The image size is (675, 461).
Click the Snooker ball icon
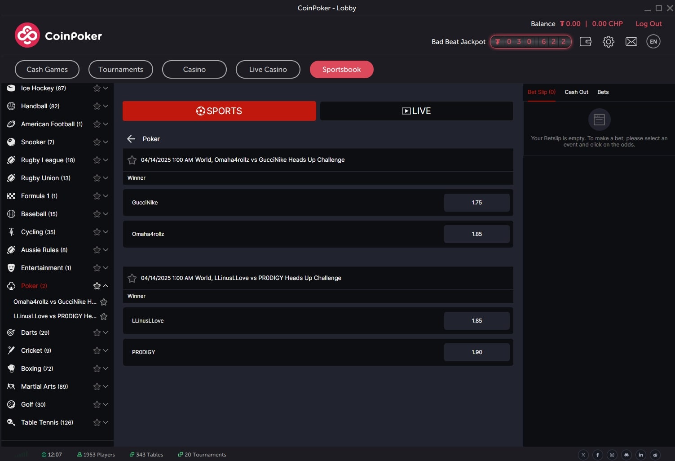click(x=11, y=142)
